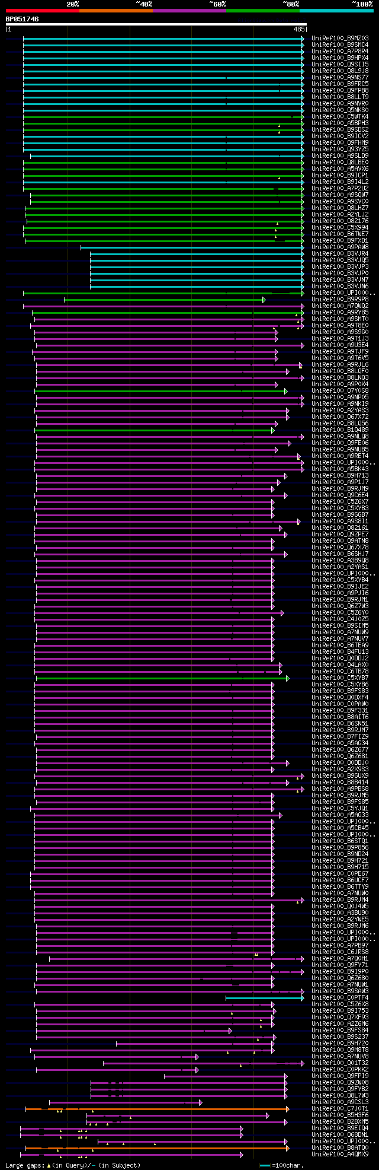Image resolution: width=379 pixels, height=1170 pixels.
Task: Open the hit UniRef100_B9HPX4
Action: pyautogui.click(x=340, y=58)
